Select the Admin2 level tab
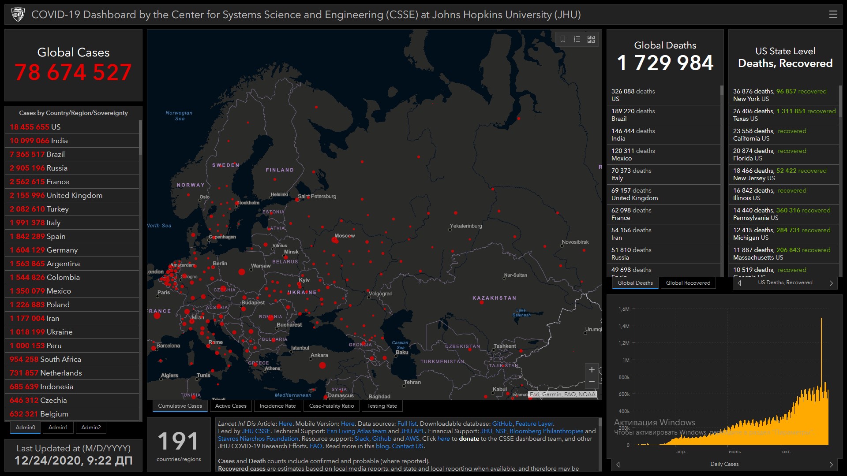 [x=91, y=428]
